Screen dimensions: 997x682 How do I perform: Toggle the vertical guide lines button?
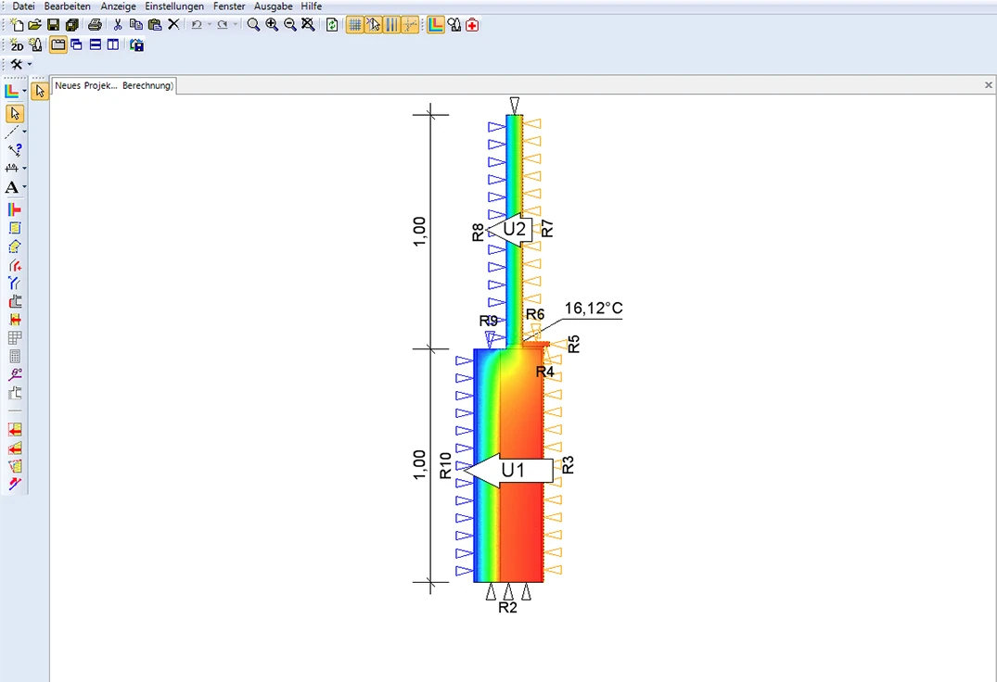point(391,25)
